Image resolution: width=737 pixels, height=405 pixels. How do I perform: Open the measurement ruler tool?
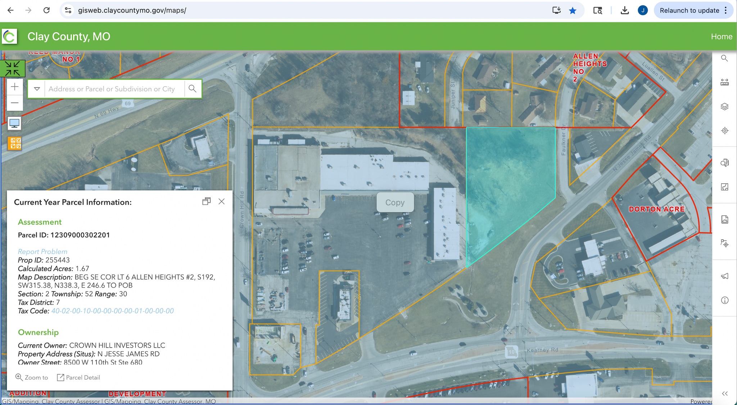(x=724, y=82)
